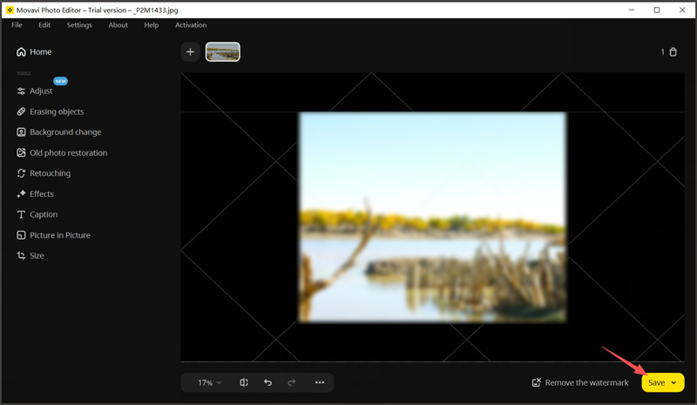Toggle the before/after compare view
Viewport: 697px width, 405px height.
244,382
